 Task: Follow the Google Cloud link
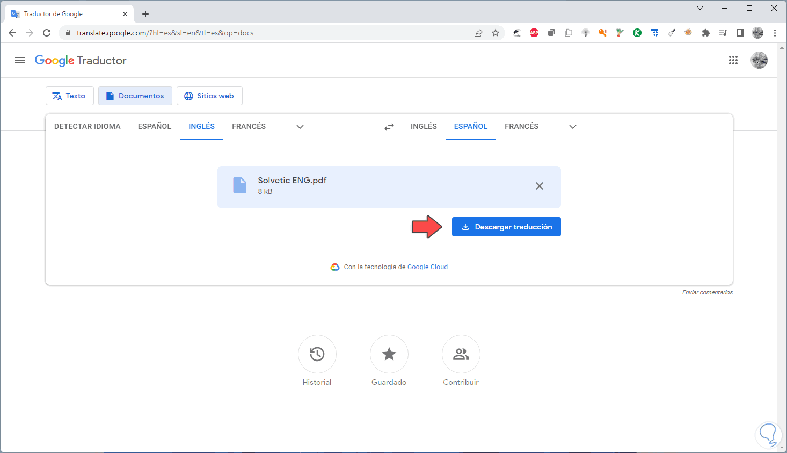tap(427, 267)
